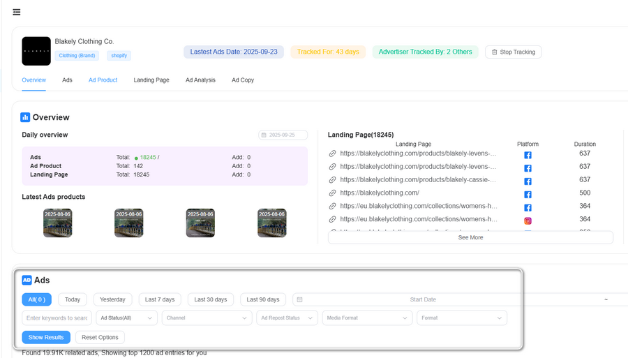Filter ads by Last 90 days
The image size is (628, 358).
263,299
